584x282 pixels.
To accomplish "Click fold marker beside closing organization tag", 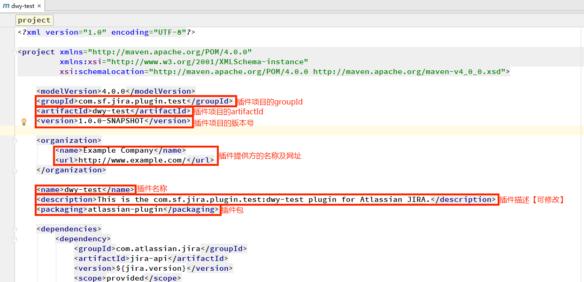I will [15, 170].
